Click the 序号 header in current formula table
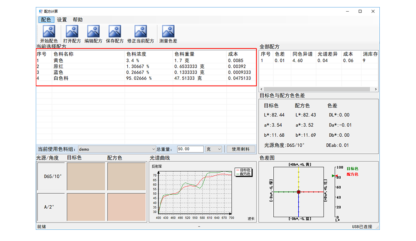This screenshot has width=416, height=241. tap(42, 54)
